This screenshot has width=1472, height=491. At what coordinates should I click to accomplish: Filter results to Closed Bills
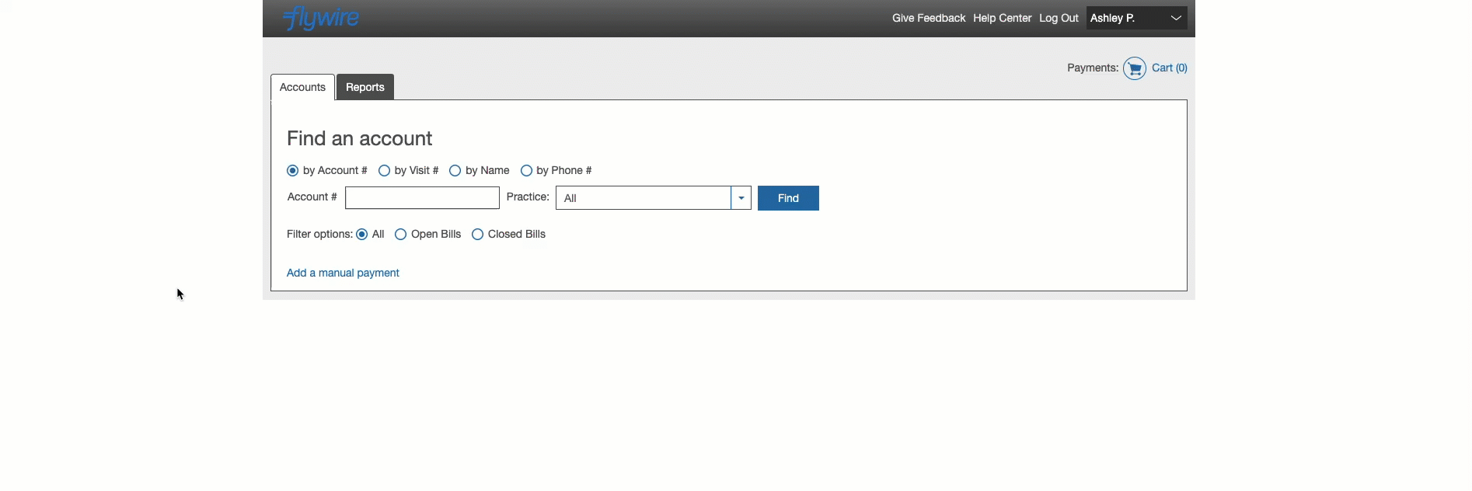(478, 235)
